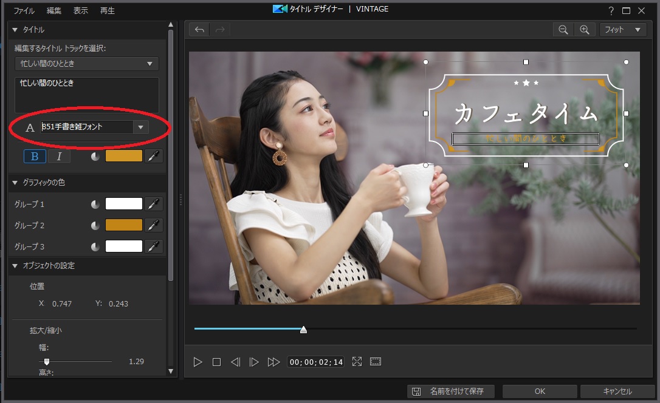
Task: Open the font name dropdown
Action: pos(141,127)
